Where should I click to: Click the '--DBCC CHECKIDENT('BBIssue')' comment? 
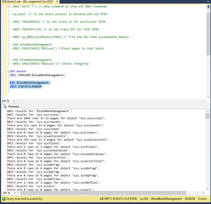49,64
